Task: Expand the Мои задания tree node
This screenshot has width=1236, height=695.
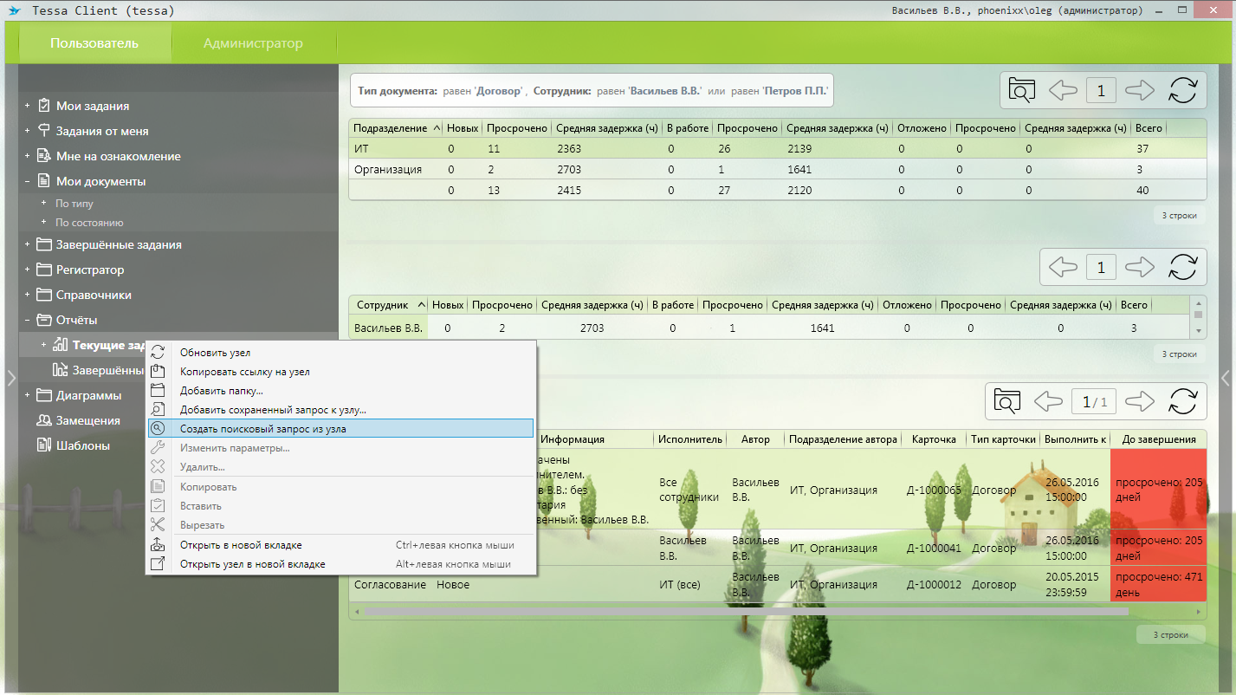Action: [x=28, y=106]
